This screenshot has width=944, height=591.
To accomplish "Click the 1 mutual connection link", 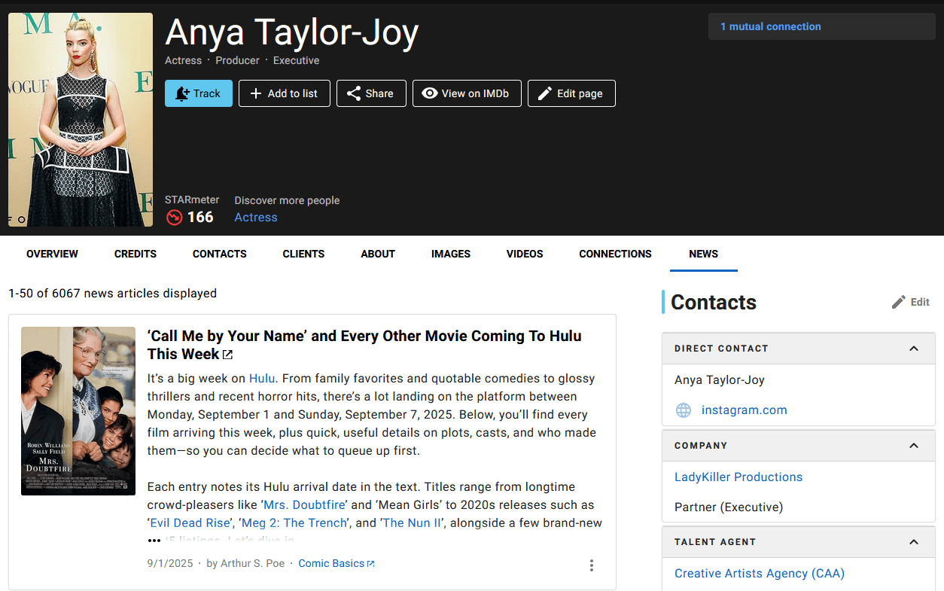I will [x=770, y=26].
